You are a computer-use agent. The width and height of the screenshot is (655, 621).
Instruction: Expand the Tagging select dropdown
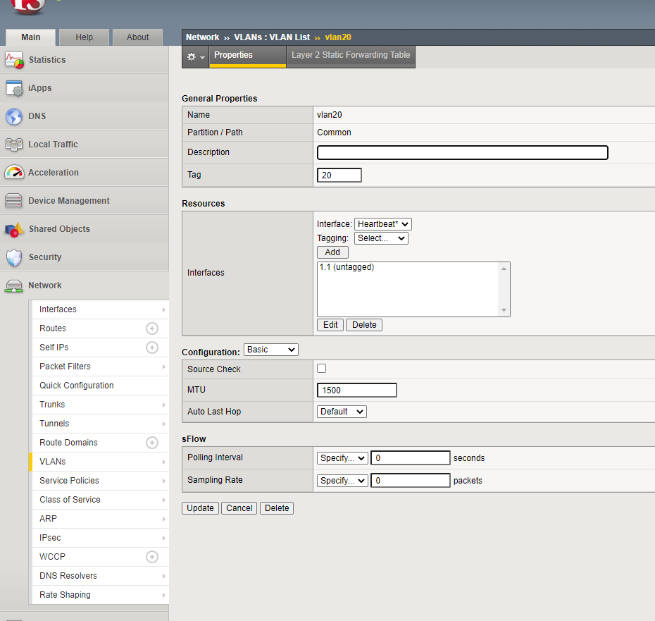[x=380, y=238]
